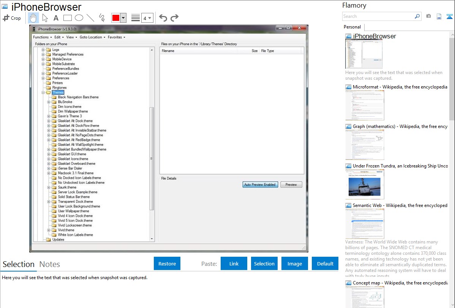The height and width of the screenshot is (308, 455).
Task: Click the line style icon
Action: coord(136,18)
